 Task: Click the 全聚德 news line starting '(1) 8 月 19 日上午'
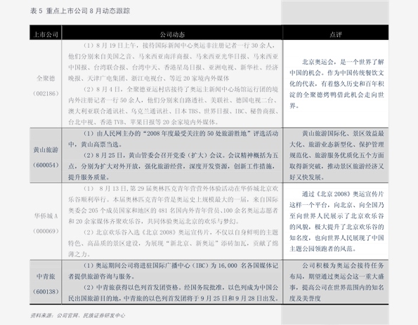coord(179,46)
